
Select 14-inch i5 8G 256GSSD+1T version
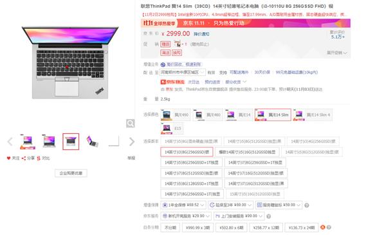click(191, 163)
